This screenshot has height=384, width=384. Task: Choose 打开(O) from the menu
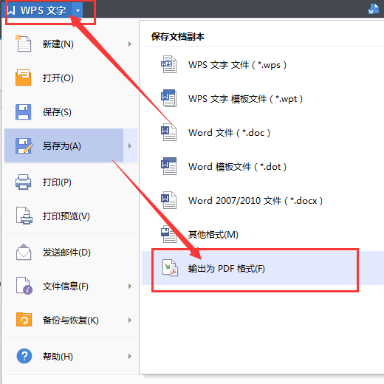[x=72, y=78]
